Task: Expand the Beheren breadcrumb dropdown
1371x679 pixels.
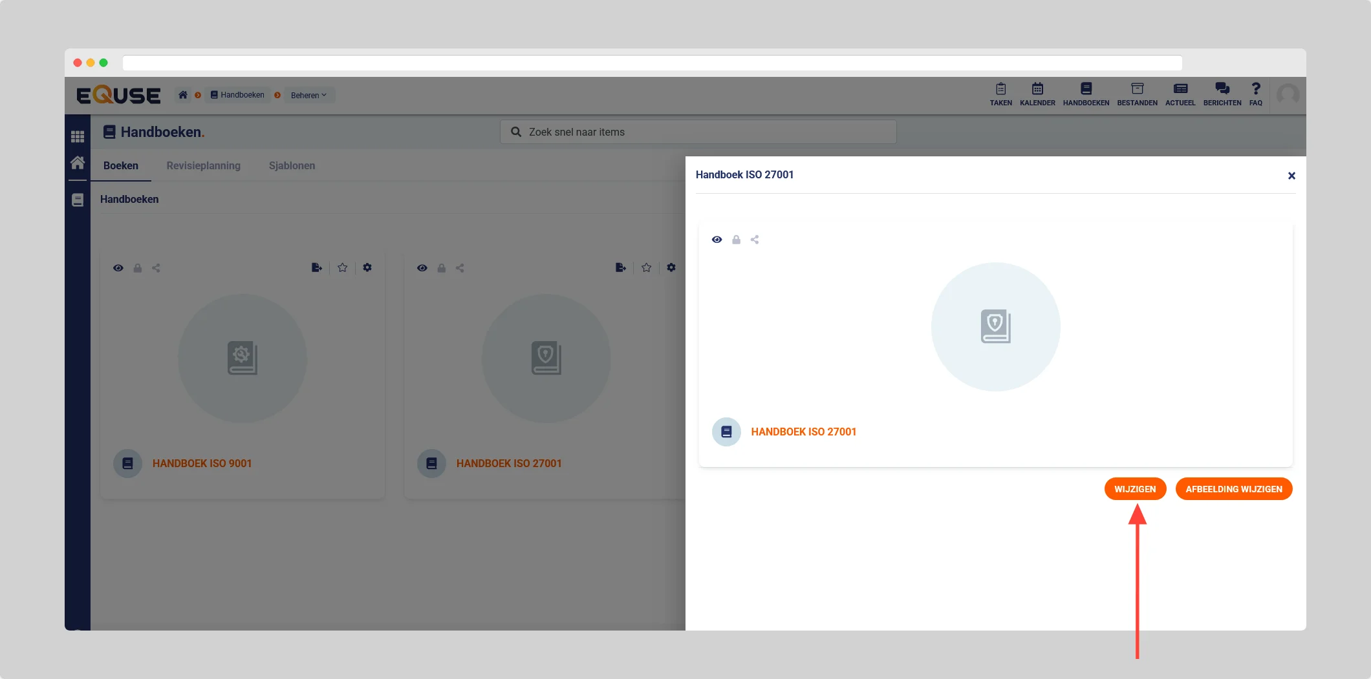Action: click(x=309, y=95)
